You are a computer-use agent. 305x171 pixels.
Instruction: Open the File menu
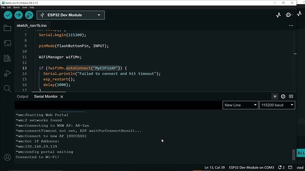coord(3,8)
